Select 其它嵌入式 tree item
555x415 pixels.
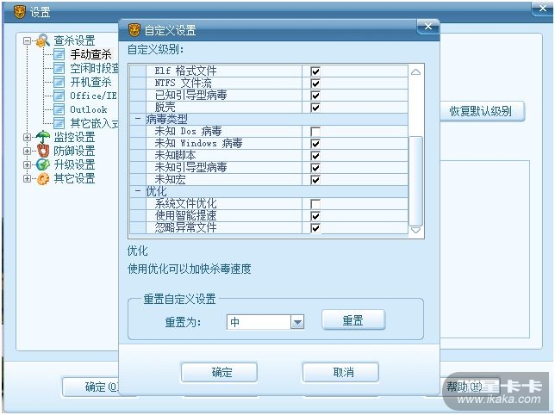[x=94, y=123]
